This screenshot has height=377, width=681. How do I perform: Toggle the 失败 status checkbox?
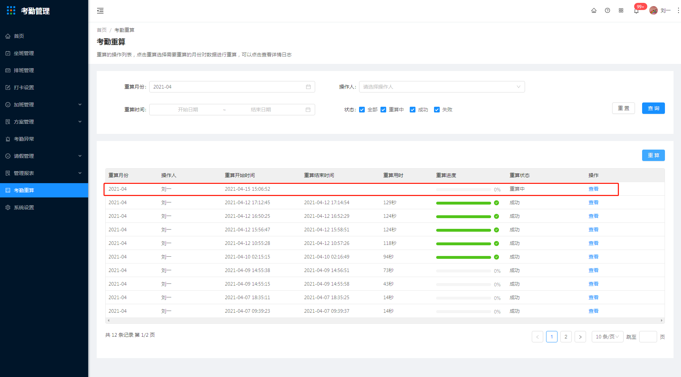tap(437, 110)
